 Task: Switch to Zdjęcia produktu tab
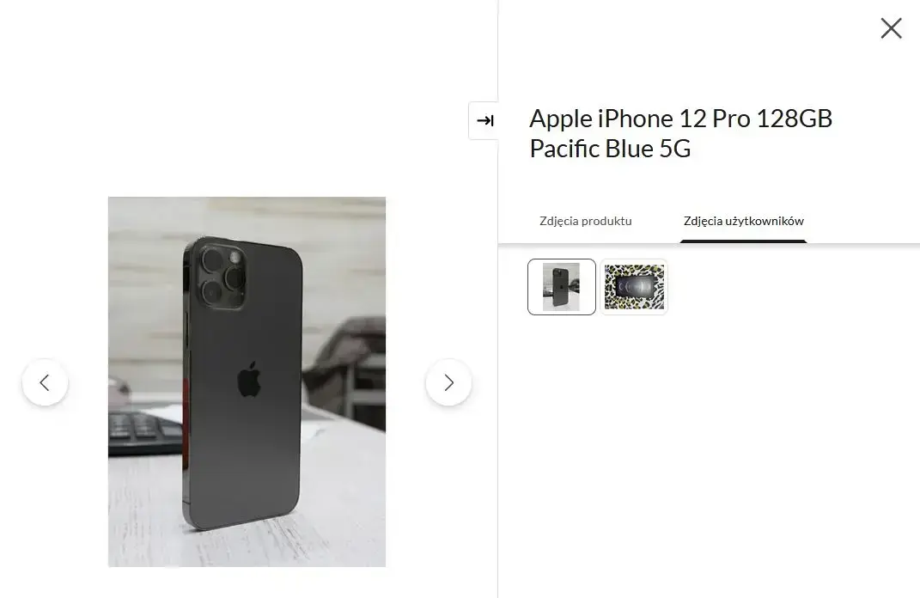(586, 221)
